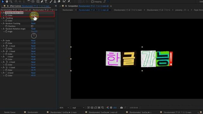Click the current time 0:00:00:00 display

click(134, 108)
